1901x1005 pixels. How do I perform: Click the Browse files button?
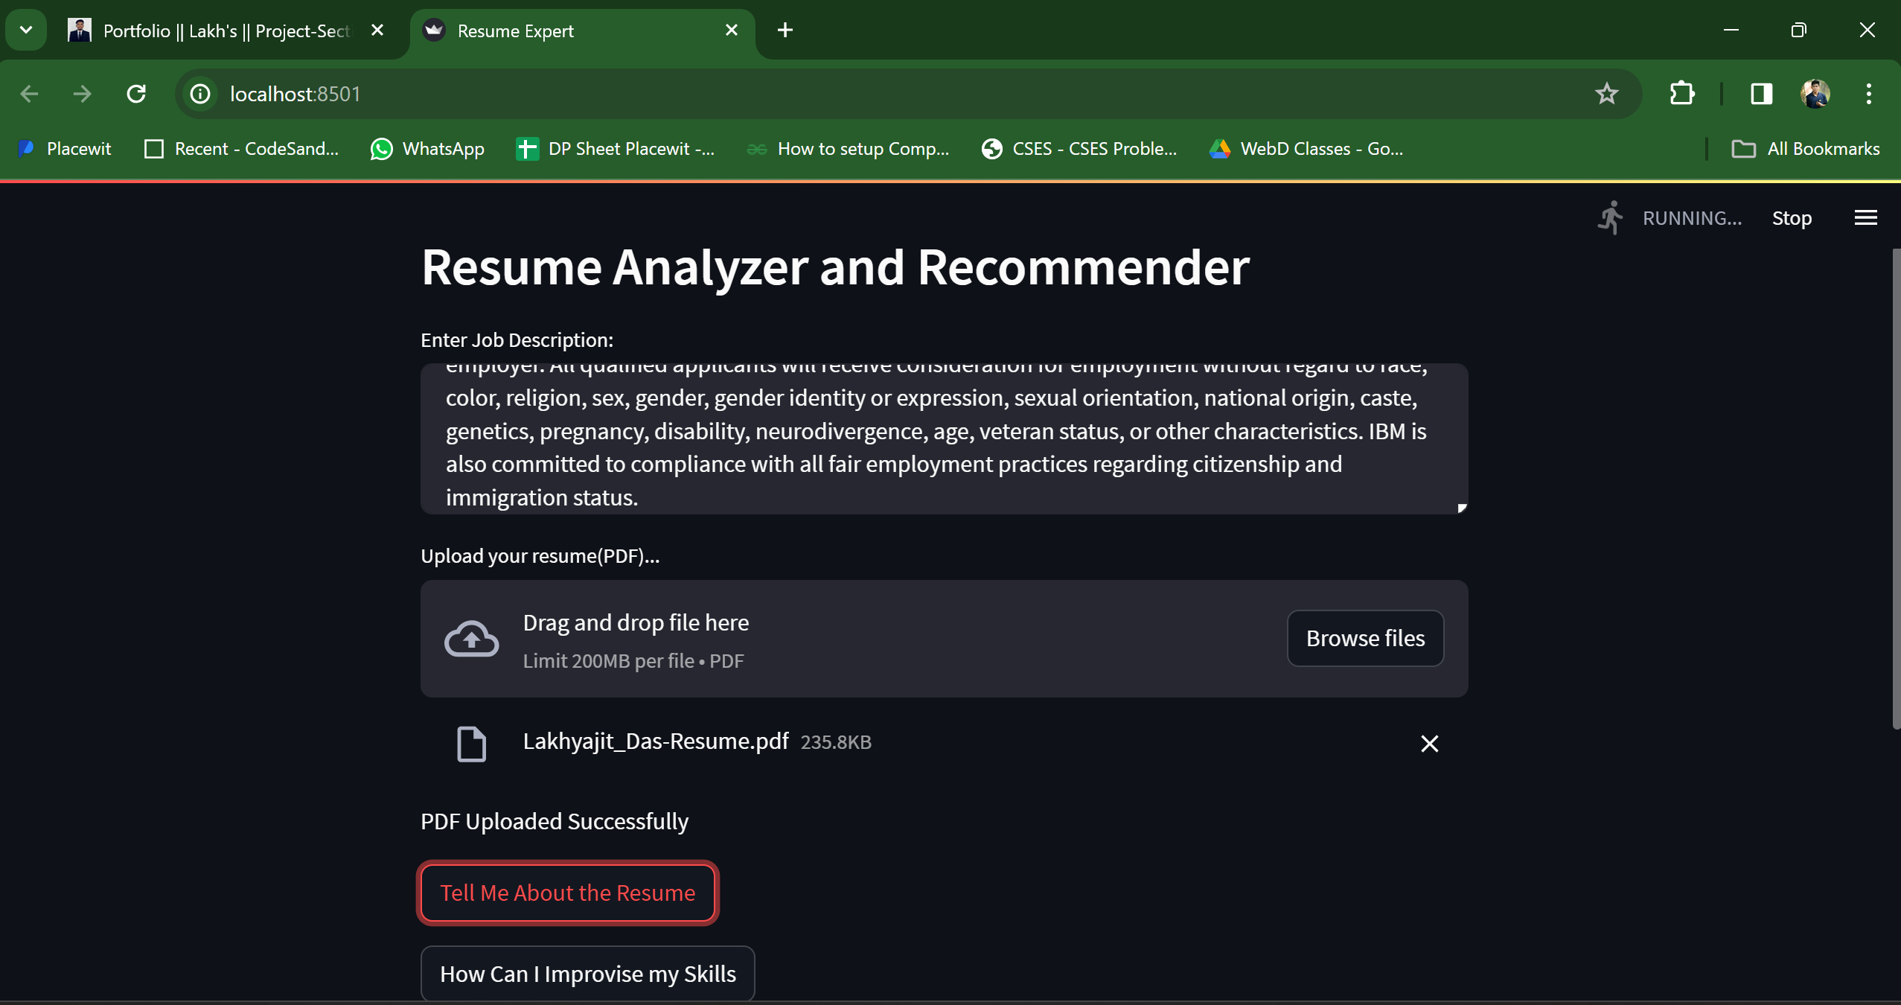pyautogui.click(x=1365, y=638)
